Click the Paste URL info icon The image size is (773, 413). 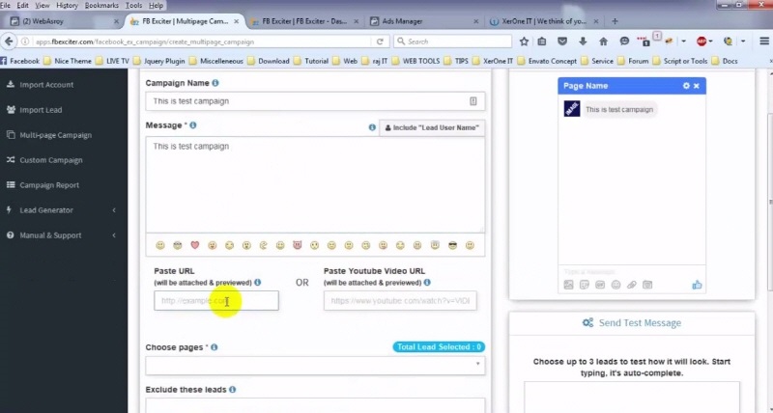coord(257,283)
